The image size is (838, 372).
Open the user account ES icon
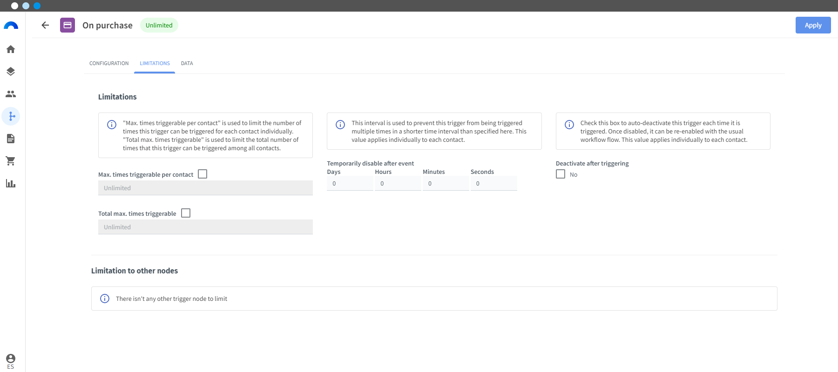pyautogui.click(x=11, y=361)
